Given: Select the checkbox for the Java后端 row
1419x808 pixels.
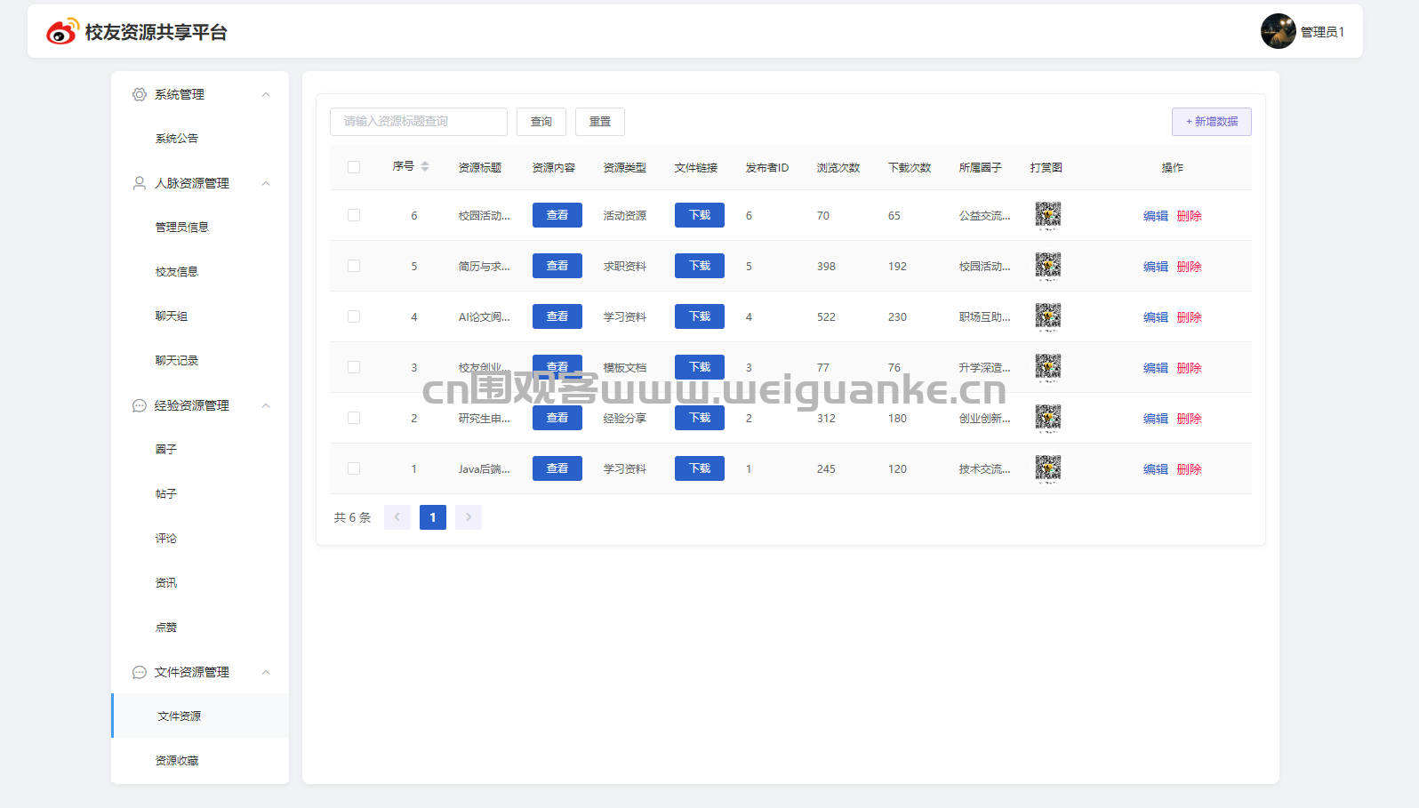Looking at the screenshot, I should tap(354, 468).
